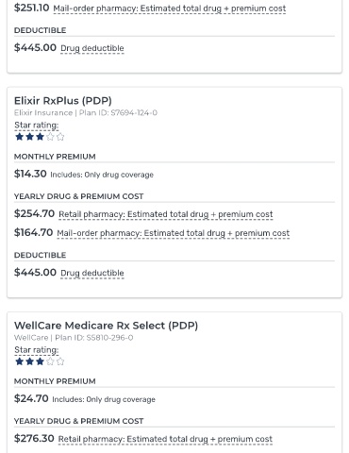This screenshot has height=453, width=349.
Task: Click the first star in Elixir rating
Action: [x=20, y=137]
